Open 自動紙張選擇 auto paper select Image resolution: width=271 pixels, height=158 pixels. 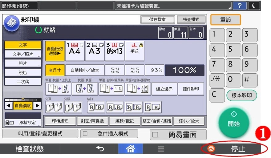pyautogui.click(x=55, y=51)
